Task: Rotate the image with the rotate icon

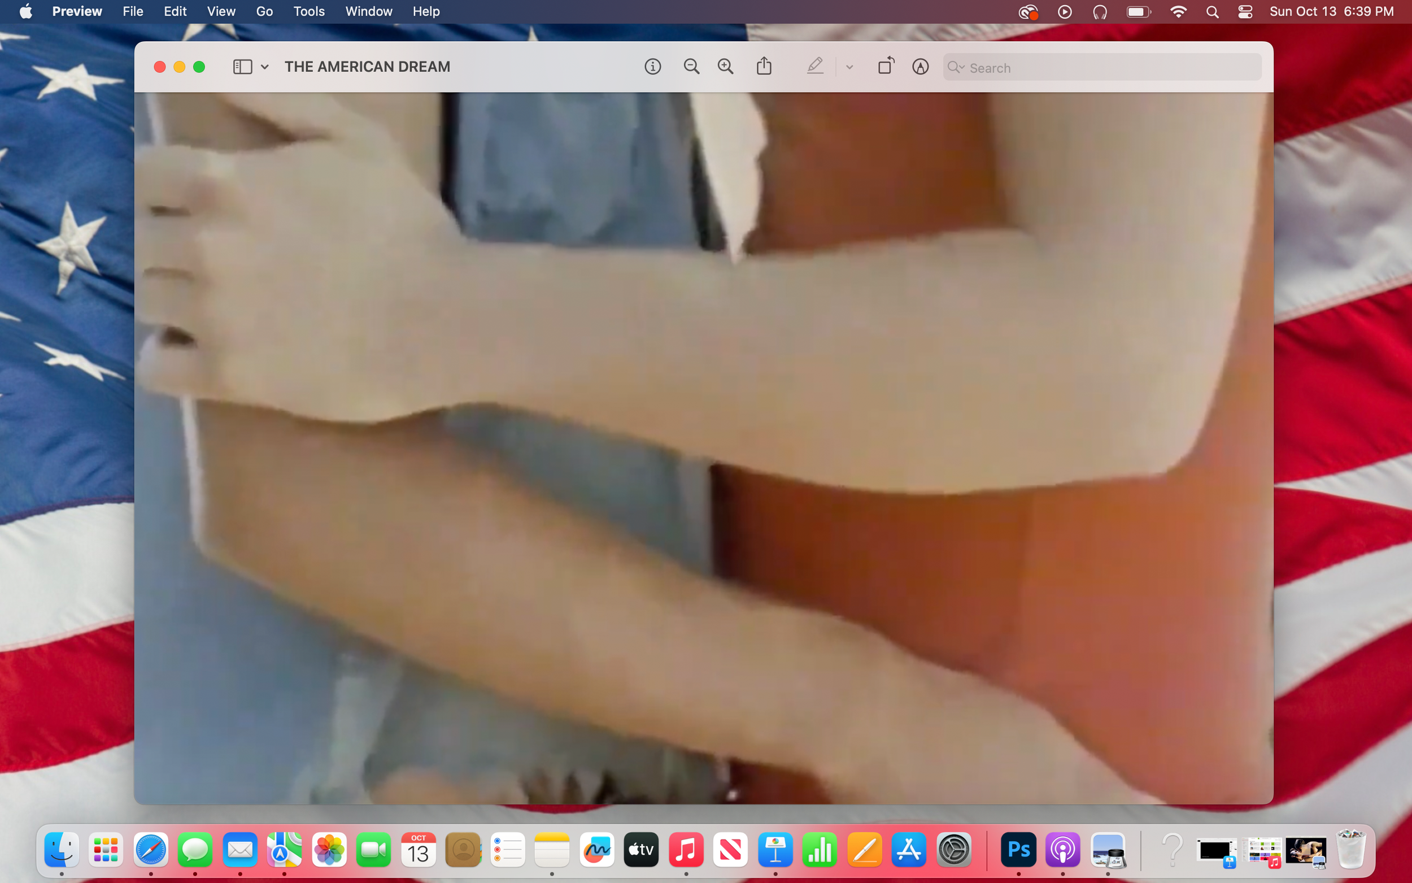Action: tap(886, 66)
